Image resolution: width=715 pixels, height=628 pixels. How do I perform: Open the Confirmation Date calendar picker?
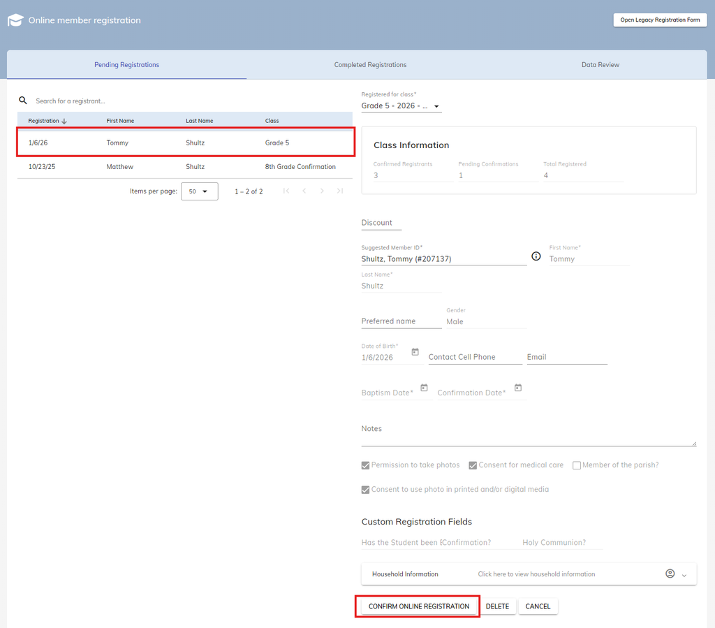click(x=518, y=388)
